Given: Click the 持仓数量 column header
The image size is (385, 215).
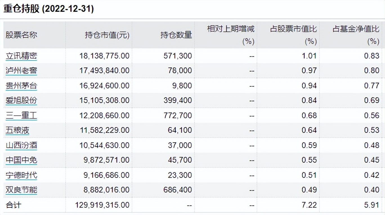Looking at the screenshot, I should tap(176, 35).
